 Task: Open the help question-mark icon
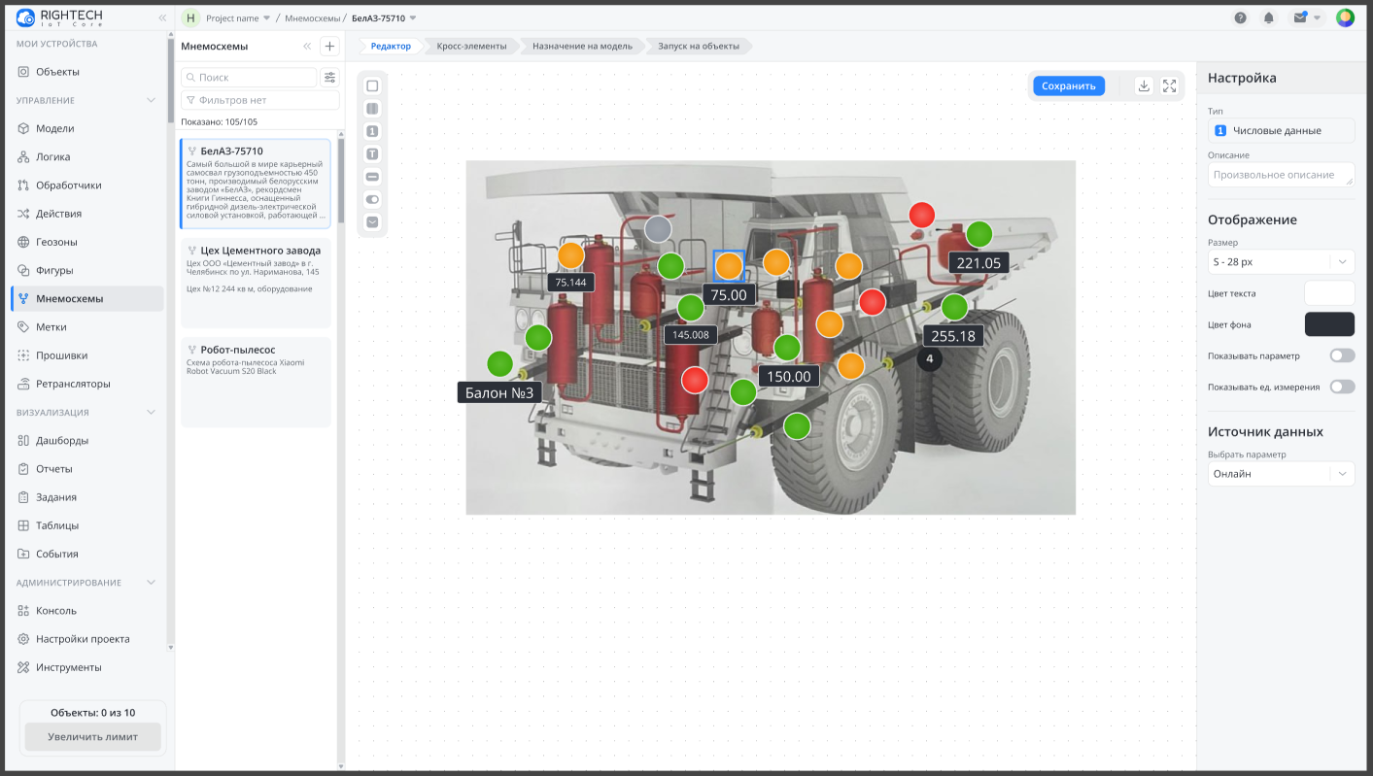click(1241, 17)
